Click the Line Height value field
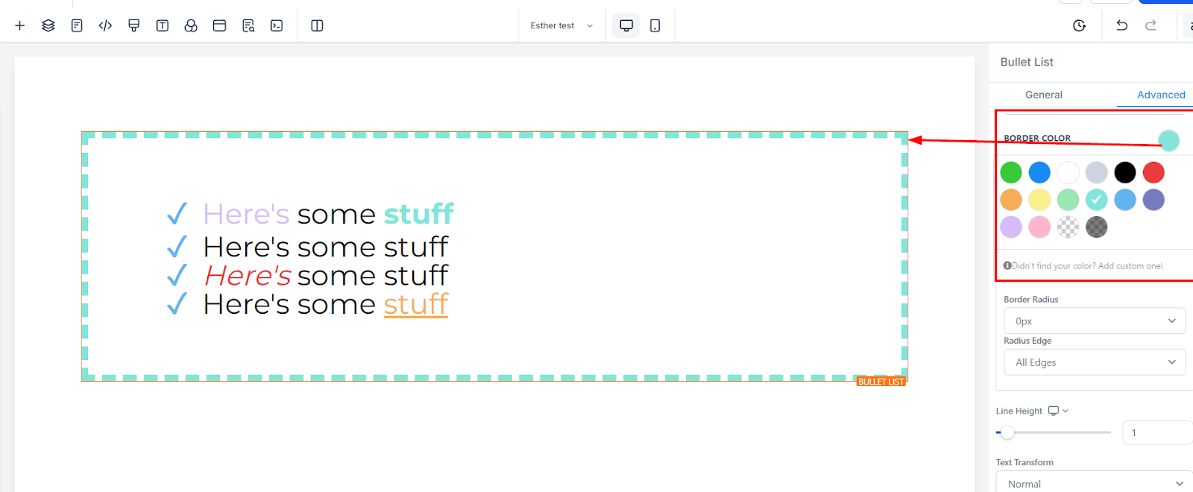Image resolution: width=1193 pixels, height=492 pixels. point(1156,432)
